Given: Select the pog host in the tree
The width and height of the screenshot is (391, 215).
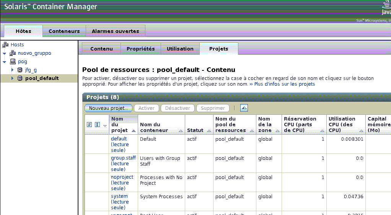Looking at the screenshot, I should coord(23,62).
